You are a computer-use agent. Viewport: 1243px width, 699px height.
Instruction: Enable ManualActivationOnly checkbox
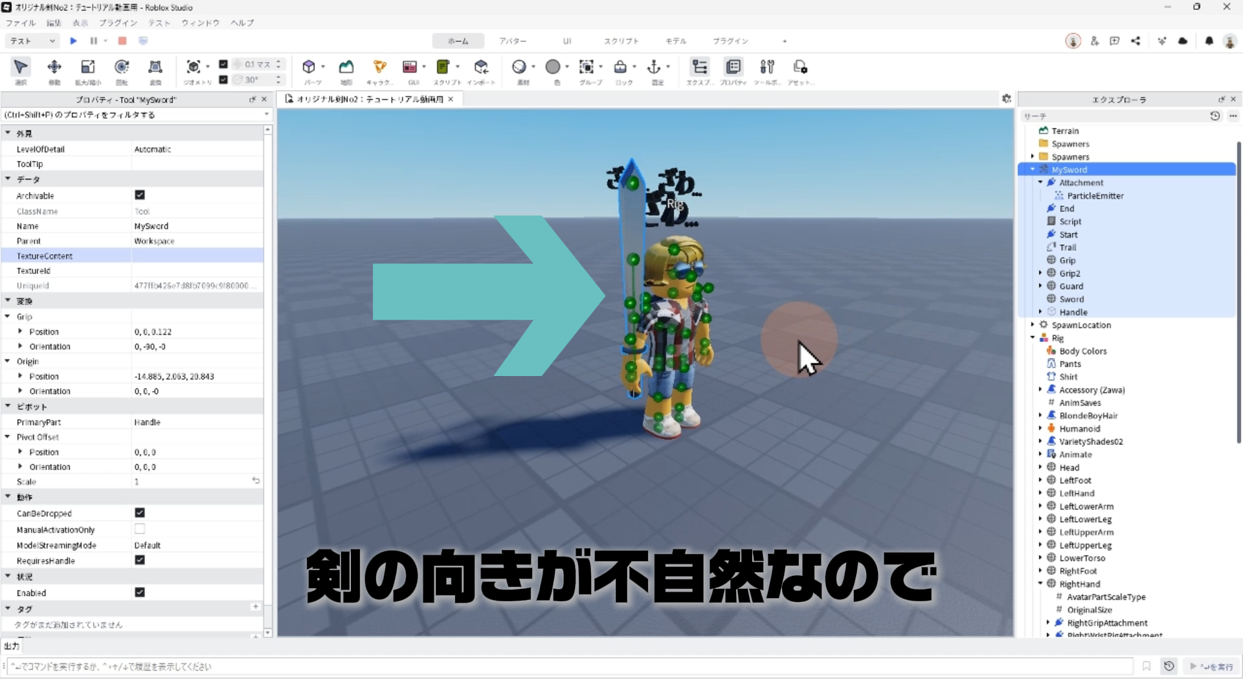tap(140, 529)
